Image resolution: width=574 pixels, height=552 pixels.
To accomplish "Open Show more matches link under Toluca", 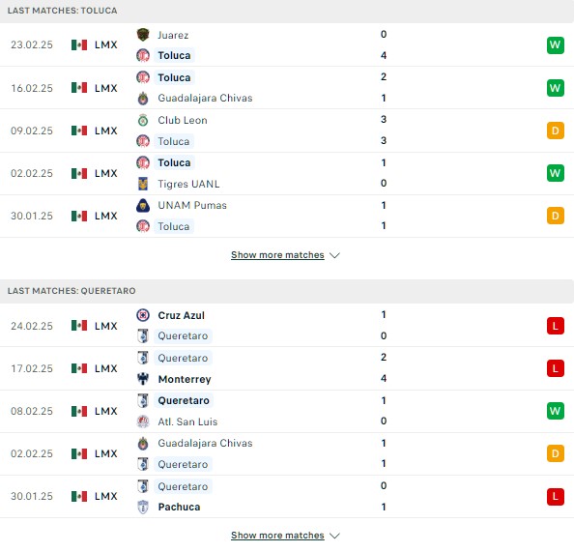I will point(277,255).
